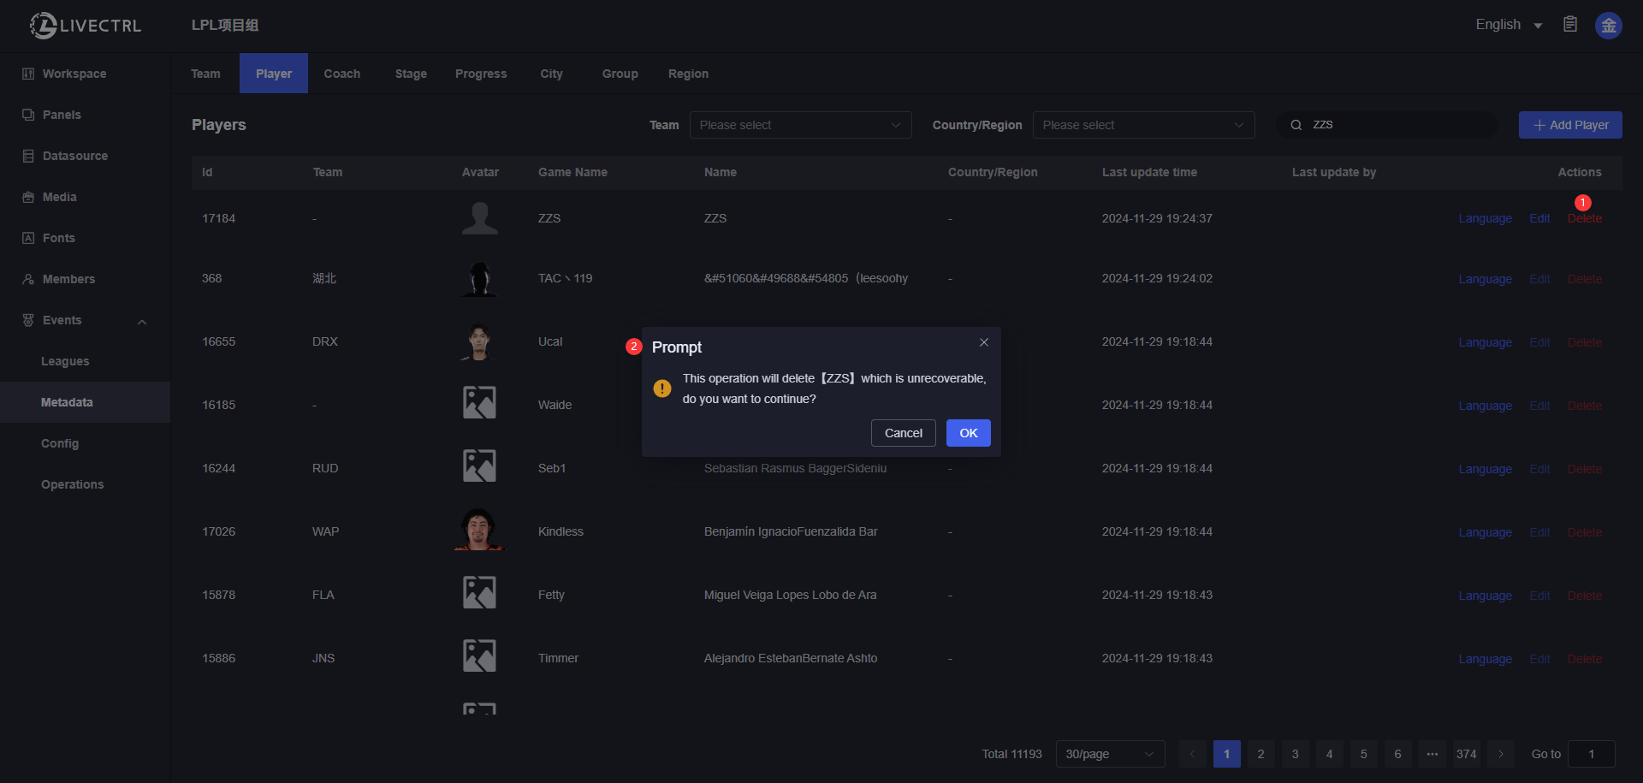Switch to the Coach tab
The width and height of the screenshot is (1643, 783).
[x=341, y=74]
